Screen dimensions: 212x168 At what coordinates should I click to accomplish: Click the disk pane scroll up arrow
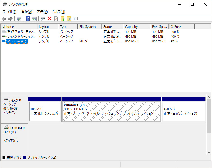click(x=209, y=97)
